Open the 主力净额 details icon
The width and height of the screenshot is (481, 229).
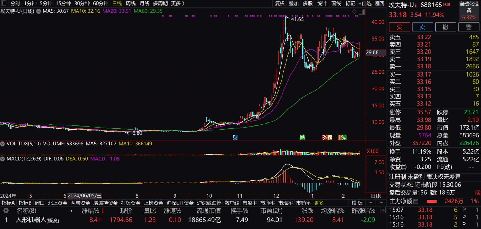click(416, 201)
